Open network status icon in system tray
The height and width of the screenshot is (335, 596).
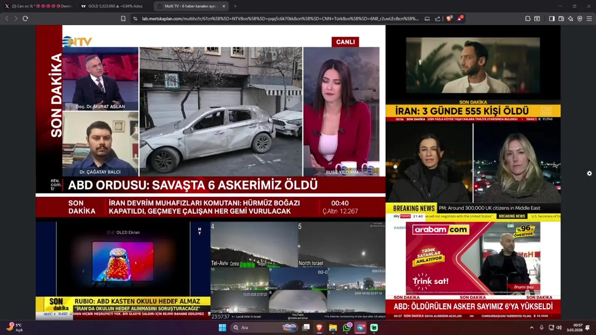[x=551, y=328]
